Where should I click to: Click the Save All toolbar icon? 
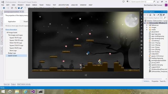[22, 8]
